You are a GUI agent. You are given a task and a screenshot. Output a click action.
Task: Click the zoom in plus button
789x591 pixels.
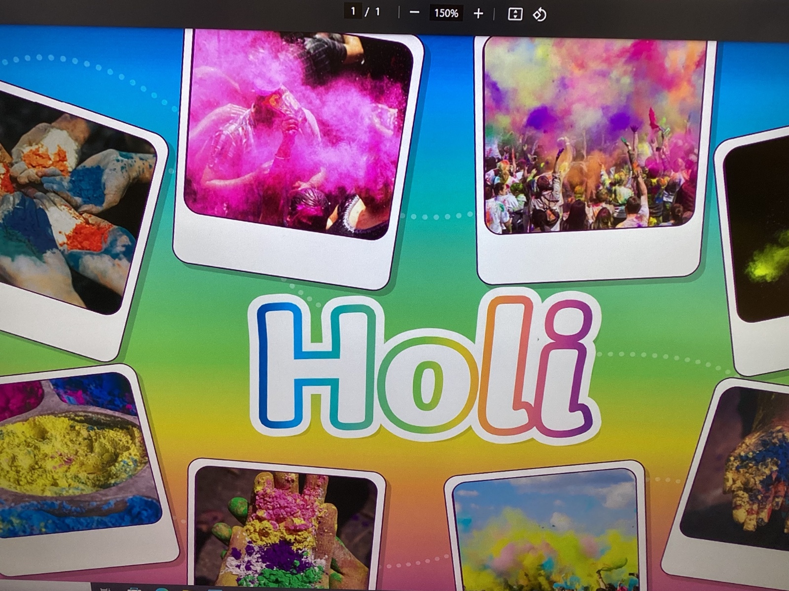(478, 14)
